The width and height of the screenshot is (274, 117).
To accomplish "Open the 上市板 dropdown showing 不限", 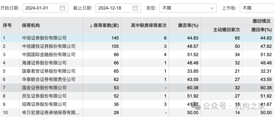I will point(257,8).
